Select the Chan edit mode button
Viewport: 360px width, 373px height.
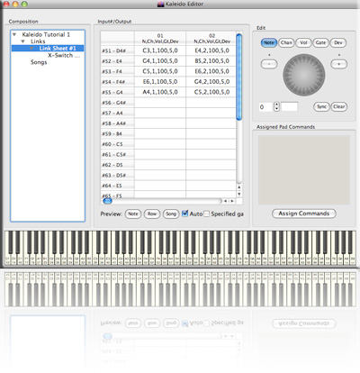tap(286, 42)
